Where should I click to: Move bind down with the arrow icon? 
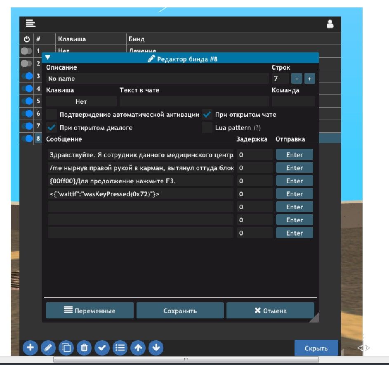[156, 348]
